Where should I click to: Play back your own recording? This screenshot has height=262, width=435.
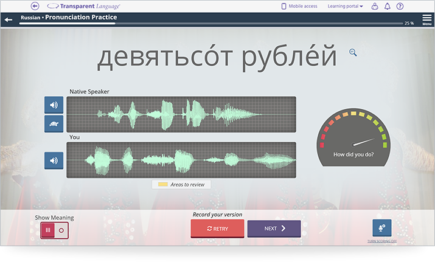point(54,160)
